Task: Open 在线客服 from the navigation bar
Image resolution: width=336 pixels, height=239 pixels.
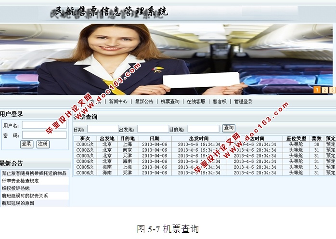Action: 196,102
